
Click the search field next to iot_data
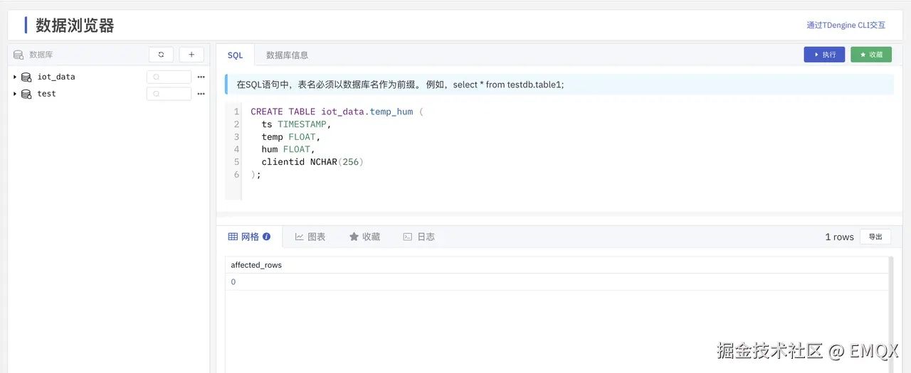pyautogui.click(x=169, y=77)
